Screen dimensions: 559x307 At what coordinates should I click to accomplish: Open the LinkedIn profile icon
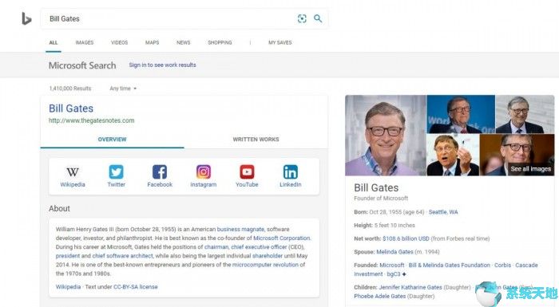click(x=290, y=171)
